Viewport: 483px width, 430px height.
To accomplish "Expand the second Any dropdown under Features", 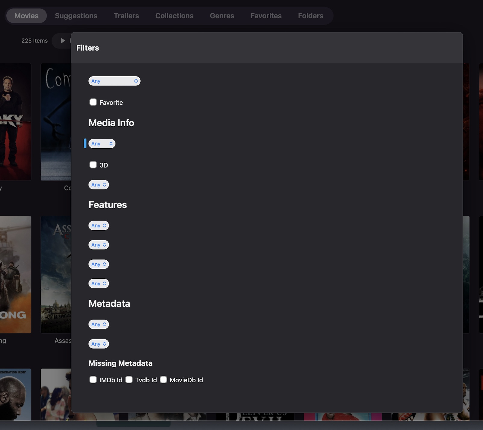I will click(99, 245).
